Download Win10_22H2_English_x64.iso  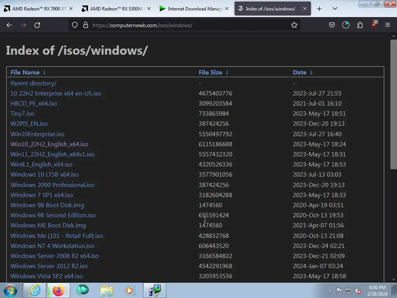pyautogui.click(x=49, y=144)
